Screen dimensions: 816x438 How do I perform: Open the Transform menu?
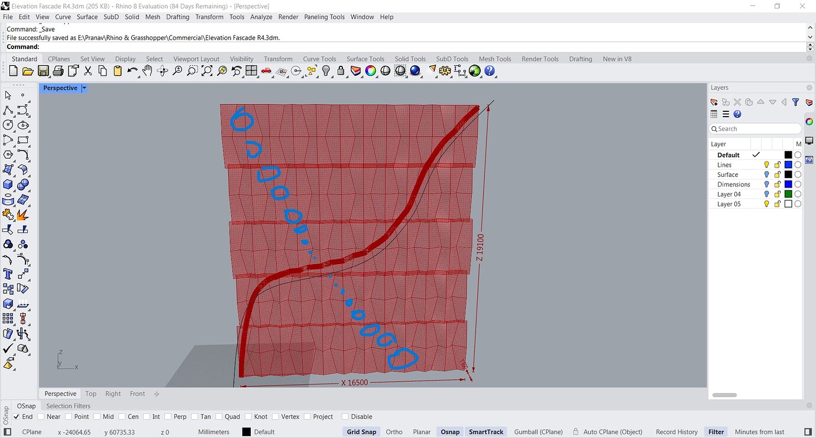(x=209, y=17)
